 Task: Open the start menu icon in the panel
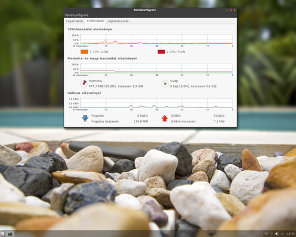(x=2, y=234)
